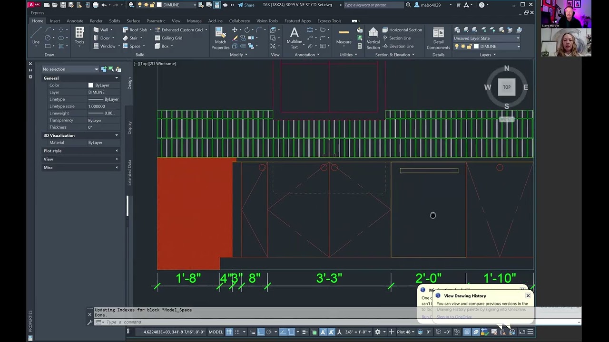Image resolution: width=609 pixels, height=342 pixels.
Task: Click the Vertical Section tool
Action: (x=373, y=38)
